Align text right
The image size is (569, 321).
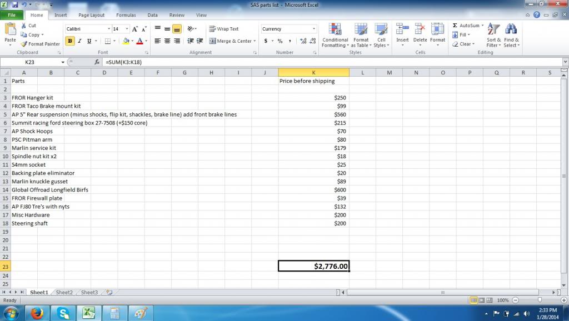(x=177, y=41)
